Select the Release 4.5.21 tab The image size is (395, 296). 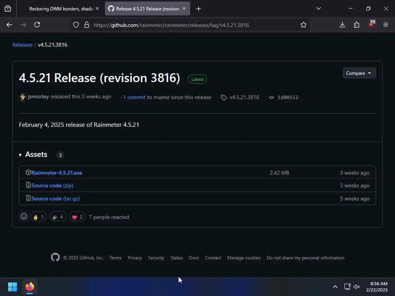[147, 8]
